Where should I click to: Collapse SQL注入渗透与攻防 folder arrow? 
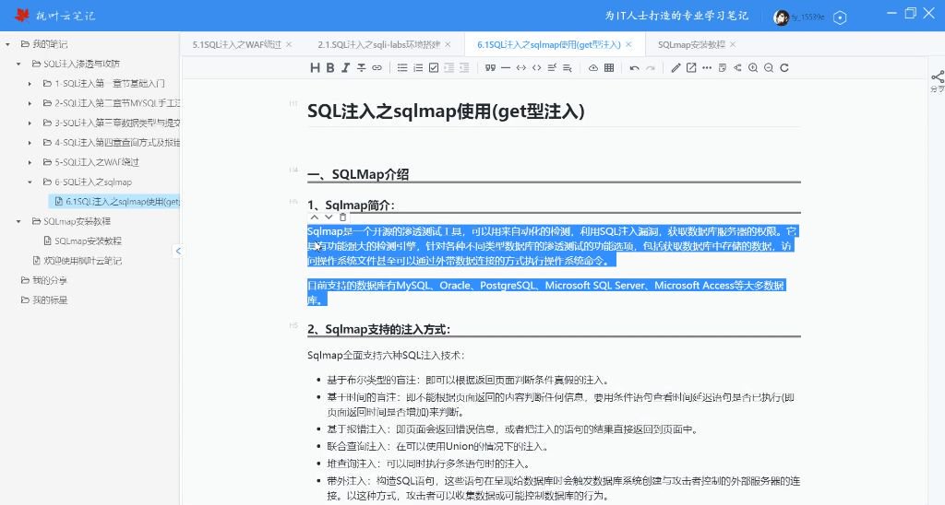click(x=18, y=64)
